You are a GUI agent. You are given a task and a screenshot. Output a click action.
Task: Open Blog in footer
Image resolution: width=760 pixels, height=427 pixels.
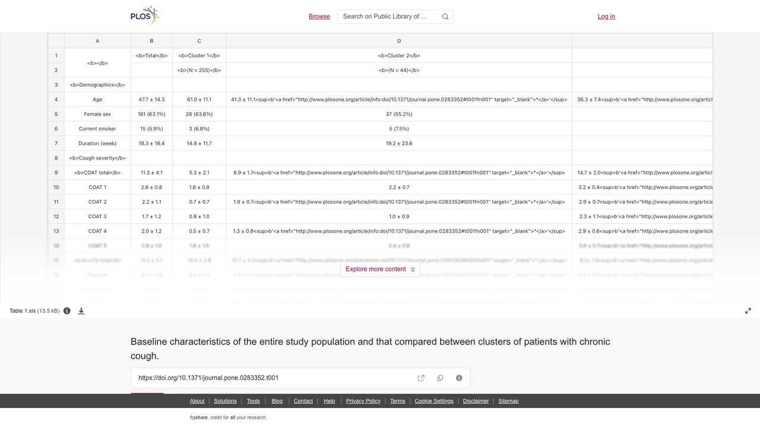(277, 401)
